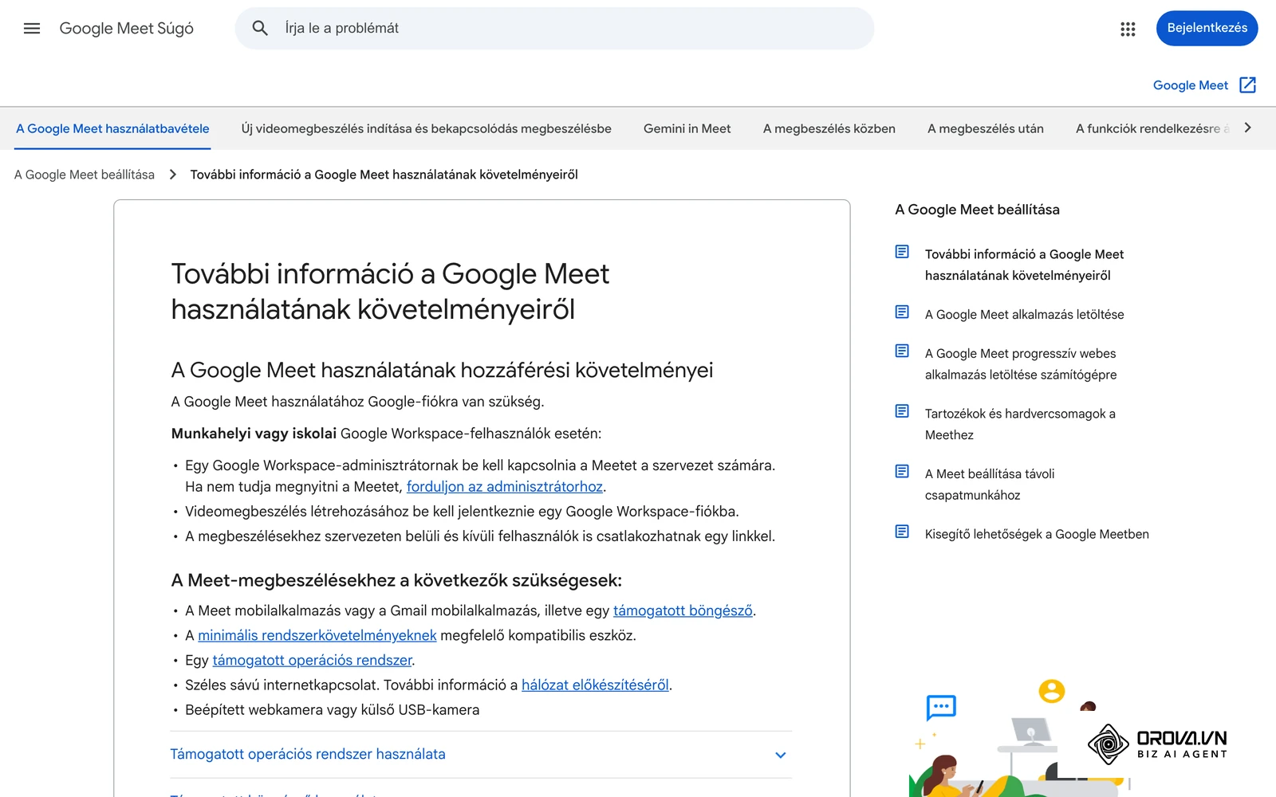Click article icon beside progresszív webes alkalmazás item
Viewport: 1276px width, 797px height.
[902, 351]
